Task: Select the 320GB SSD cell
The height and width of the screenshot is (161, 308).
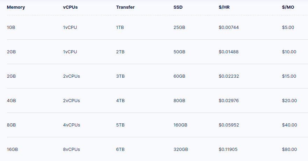Action: tap(181, 149)
